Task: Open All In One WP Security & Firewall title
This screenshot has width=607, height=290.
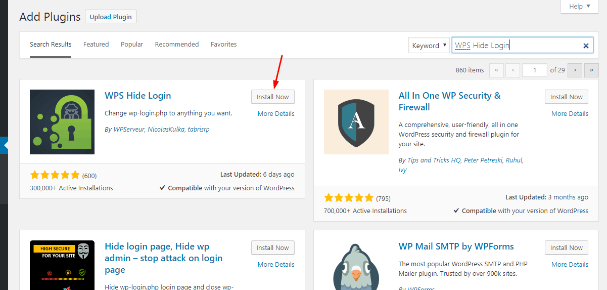Action: (450, 101)
